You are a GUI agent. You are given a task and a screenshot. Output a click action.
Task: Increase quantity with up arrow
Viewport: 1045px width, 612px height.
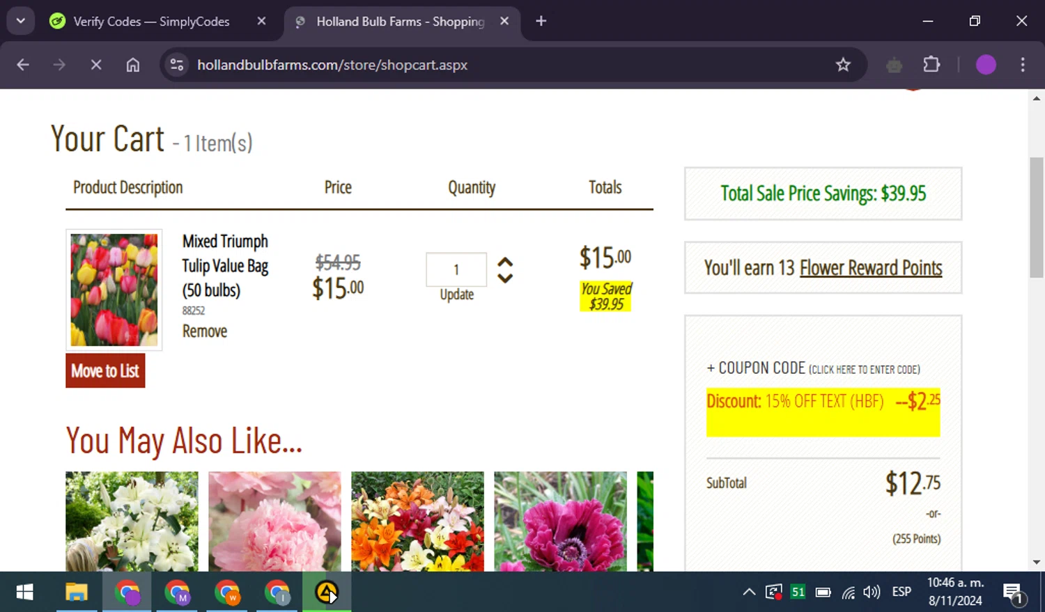pyautogui.click(x=505, y=262)
